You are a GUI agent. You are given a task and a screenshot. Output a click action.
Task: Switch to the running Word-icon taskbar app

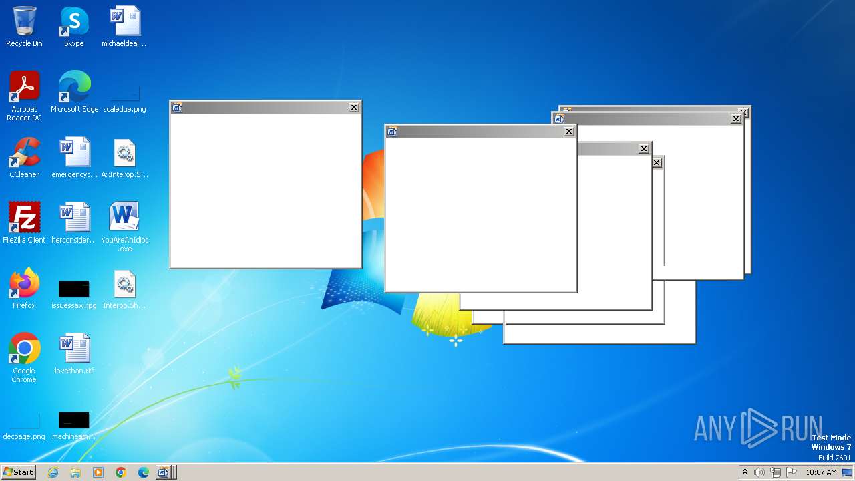[165, 472]
